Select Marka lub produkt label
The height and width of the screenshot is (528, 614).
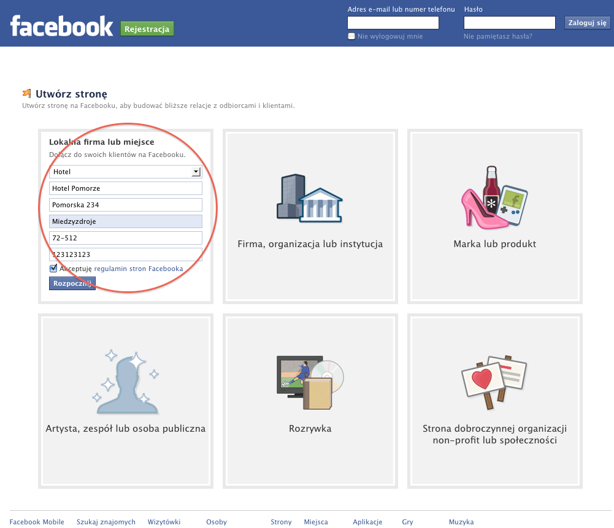pyautogui.click(x=494, y=244)
